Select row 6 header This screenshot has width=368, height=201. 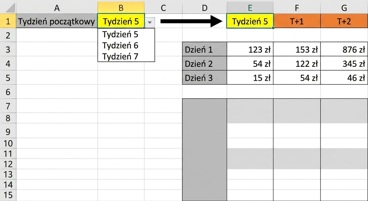[x=8, y=92]
